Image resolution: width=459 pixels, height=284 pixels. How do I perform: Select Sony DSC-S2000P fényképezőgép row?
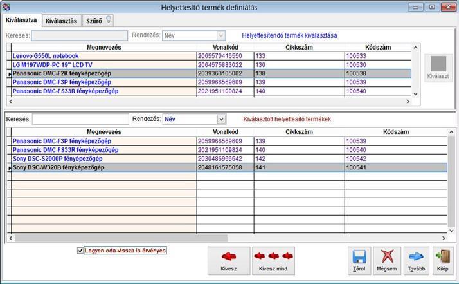coord(227,158)
